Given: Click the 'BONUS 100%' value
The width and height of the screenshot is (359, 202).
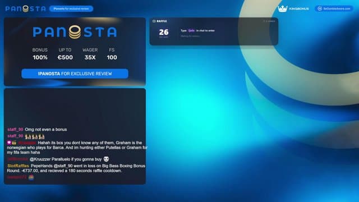Looking at the screenshot, I should pyautogui.click(x=40, y=57).
